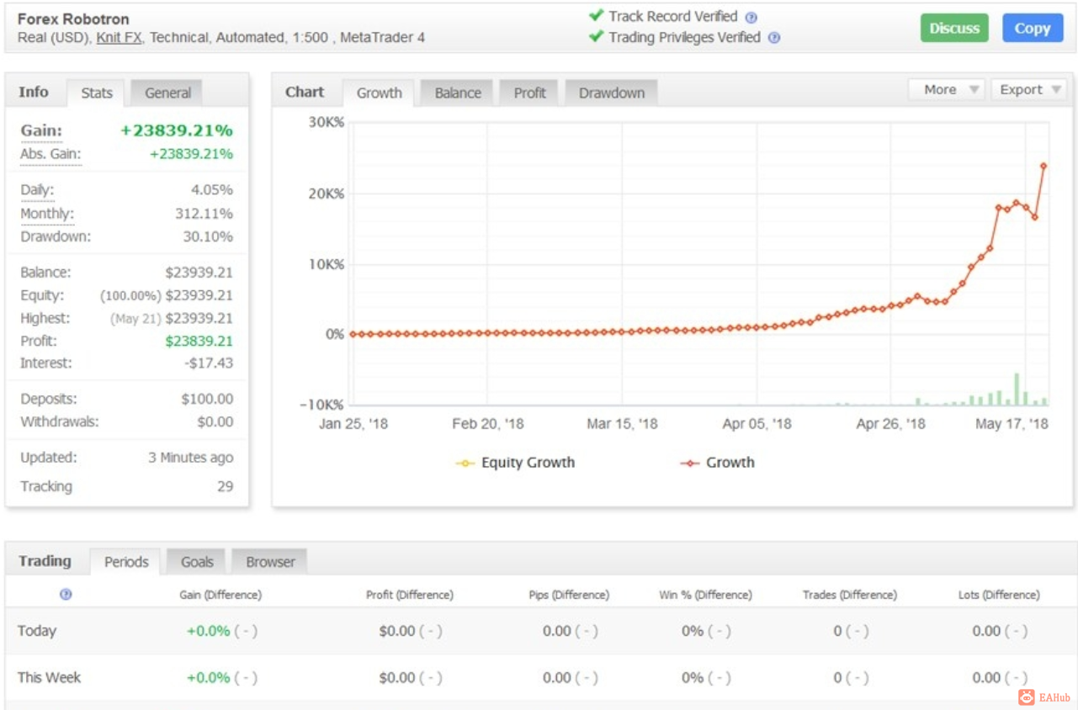This screenshot has width=1078, height=710.
Task: Open the Knit FX broker link
Action: 119,38
